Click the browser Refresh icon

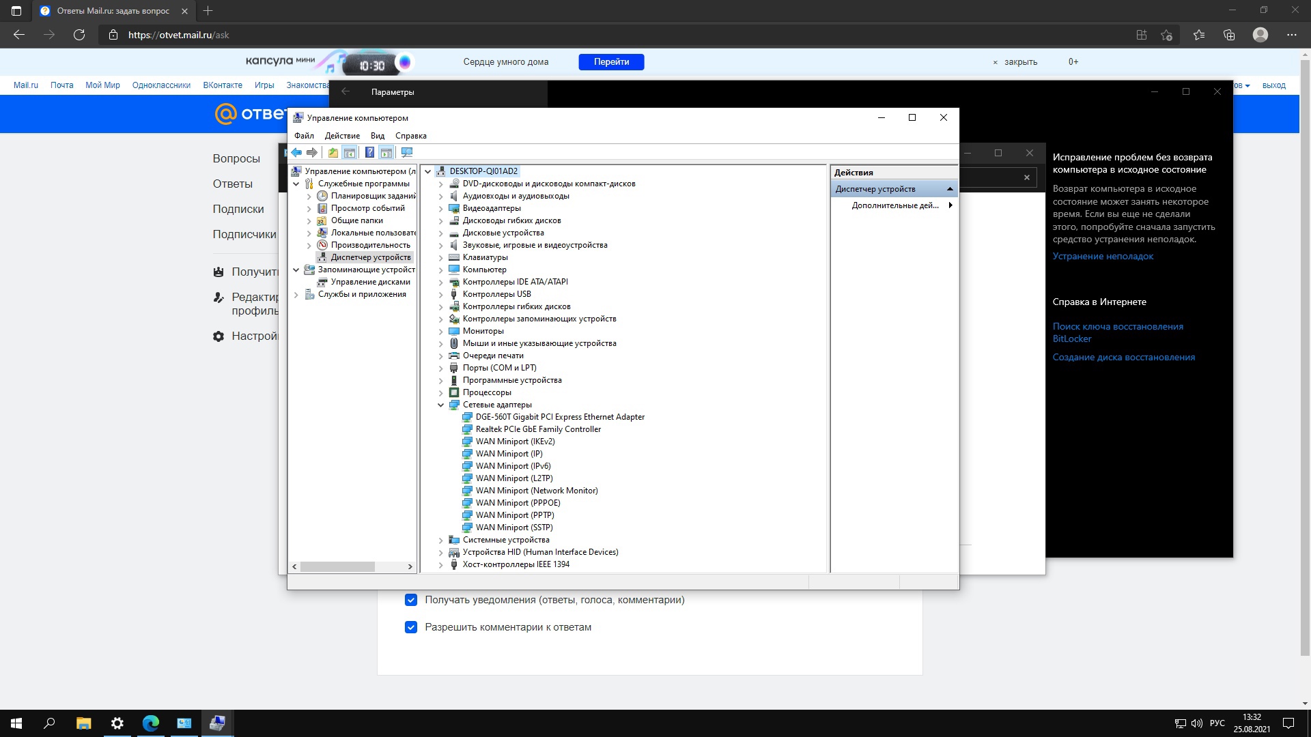coord(79,35)
